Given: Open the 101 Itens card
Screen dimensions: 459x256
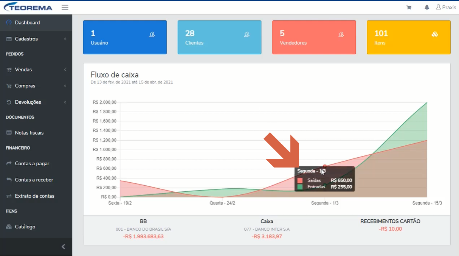Looking at the screenshot, I should point(409,37).
